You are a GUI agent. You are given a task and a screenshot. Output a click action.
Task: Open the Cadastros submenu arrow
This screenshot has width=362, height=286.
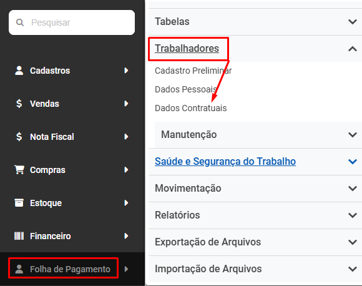126,71
